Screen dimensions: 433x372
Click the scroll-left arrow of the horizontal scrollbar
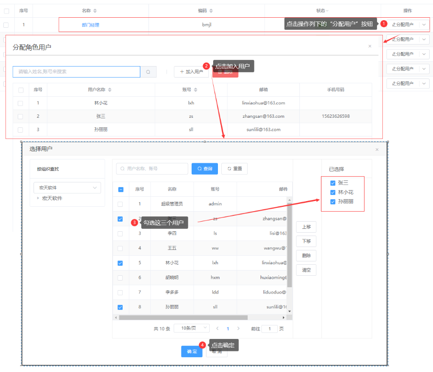(116, 317)
